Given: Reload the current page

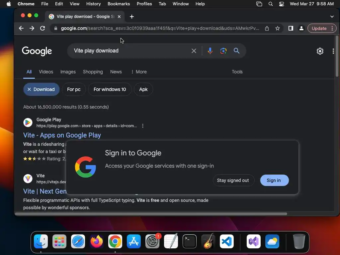Looking at the screenshot, I should 42,28.
